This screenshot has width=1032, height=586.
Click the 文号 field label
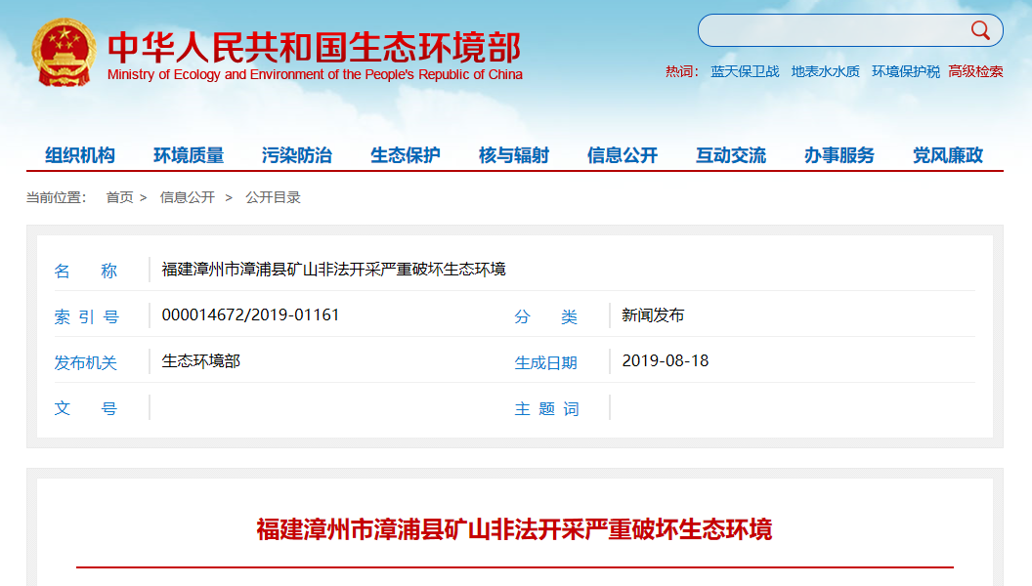86,408
